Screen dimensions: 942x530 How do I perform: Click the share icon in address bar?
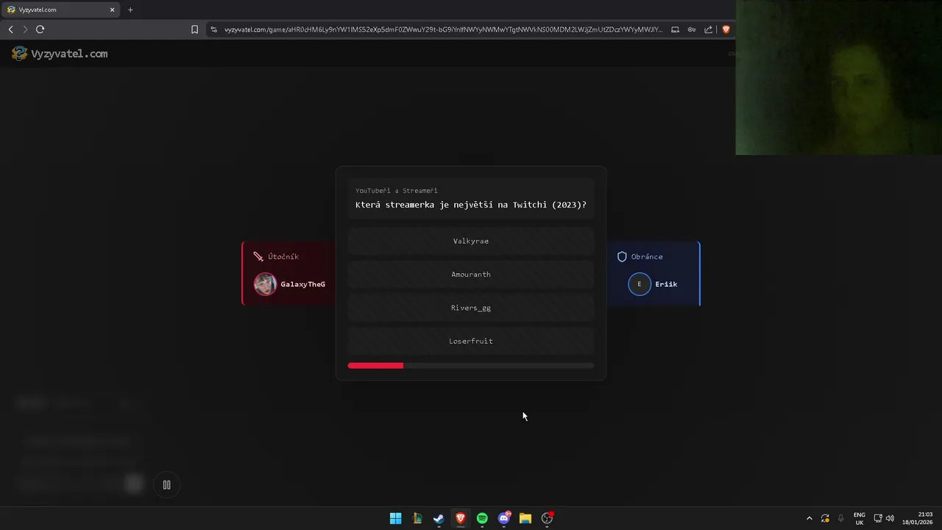[x=708, y=29]
